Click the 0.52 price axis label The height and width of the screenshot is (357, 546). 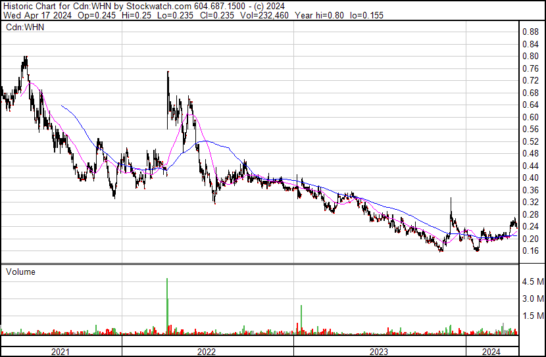coord(530,141)
